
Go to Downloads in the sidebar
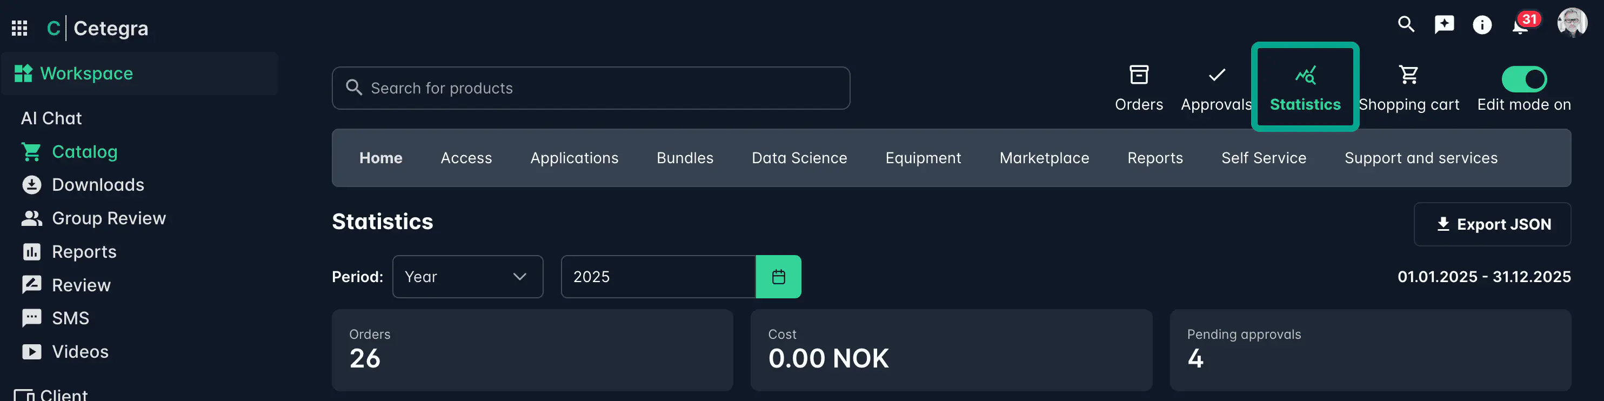[98, 184]
